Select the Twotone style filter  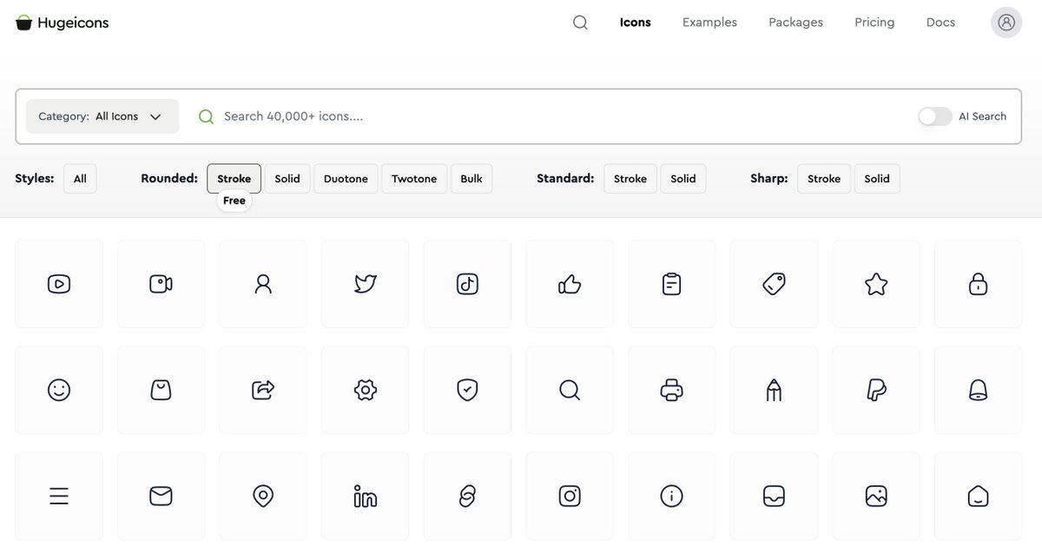click(x=414, y=179)
